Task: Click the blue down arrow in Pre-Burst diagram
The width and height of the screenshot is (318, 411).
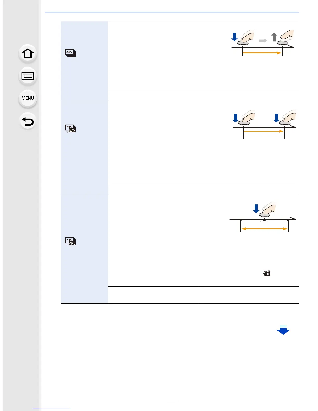Action: point(256,209)
